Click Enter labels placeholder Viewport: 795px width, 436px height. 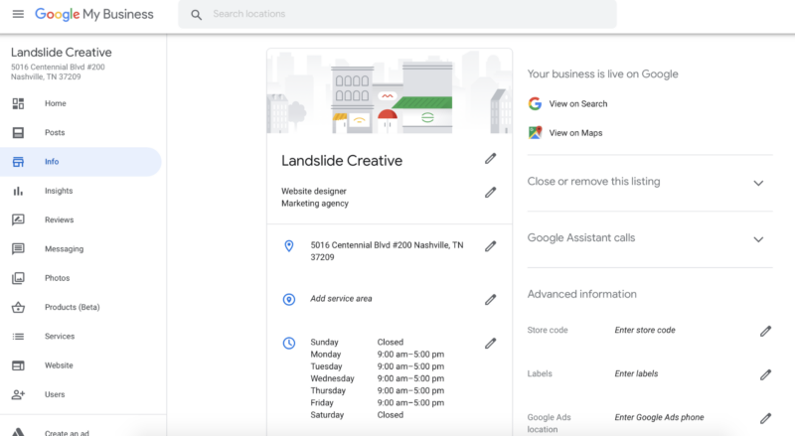[x=636, y=373]
